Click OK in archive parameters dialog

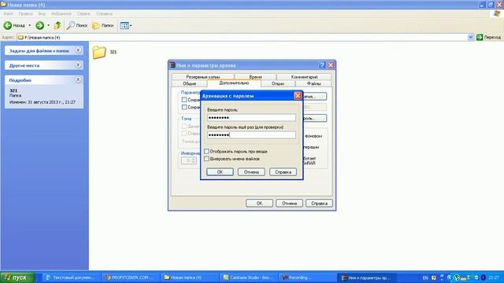coord(259,203)
